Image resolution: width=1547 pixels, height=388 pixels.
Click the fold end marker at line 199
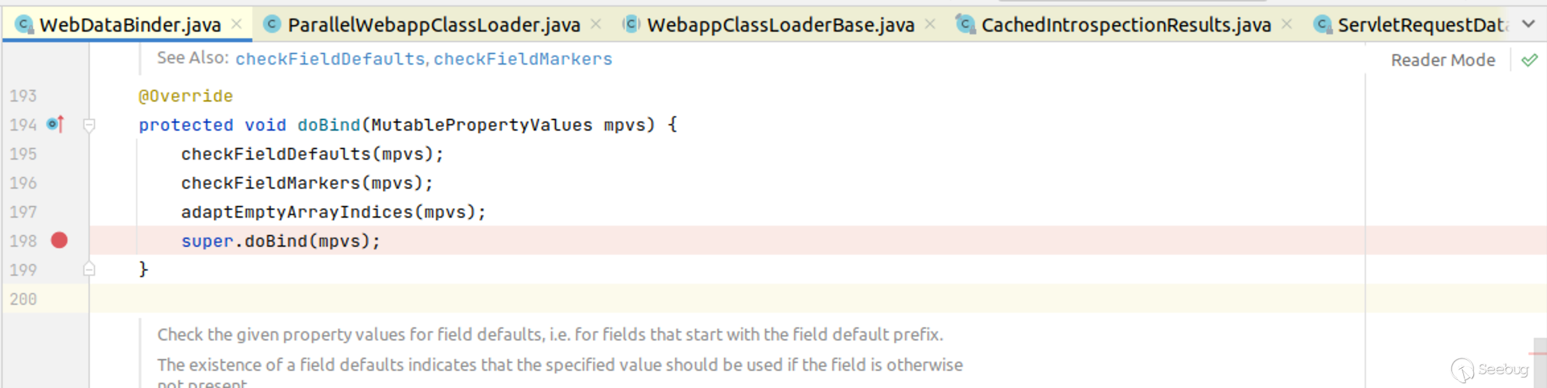coord(89,269)
